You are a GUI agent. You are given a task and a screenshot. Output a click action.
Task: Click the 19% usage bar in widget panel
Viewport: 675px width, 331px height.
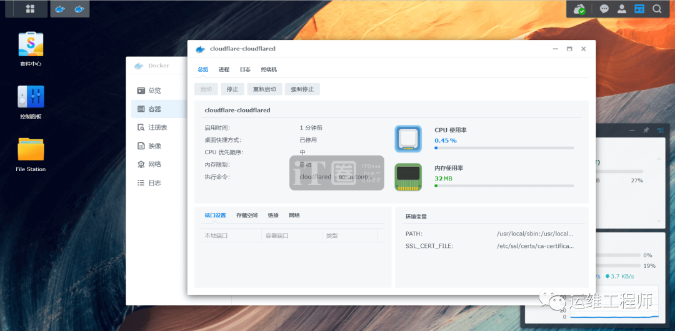click(x=617, y=266)
